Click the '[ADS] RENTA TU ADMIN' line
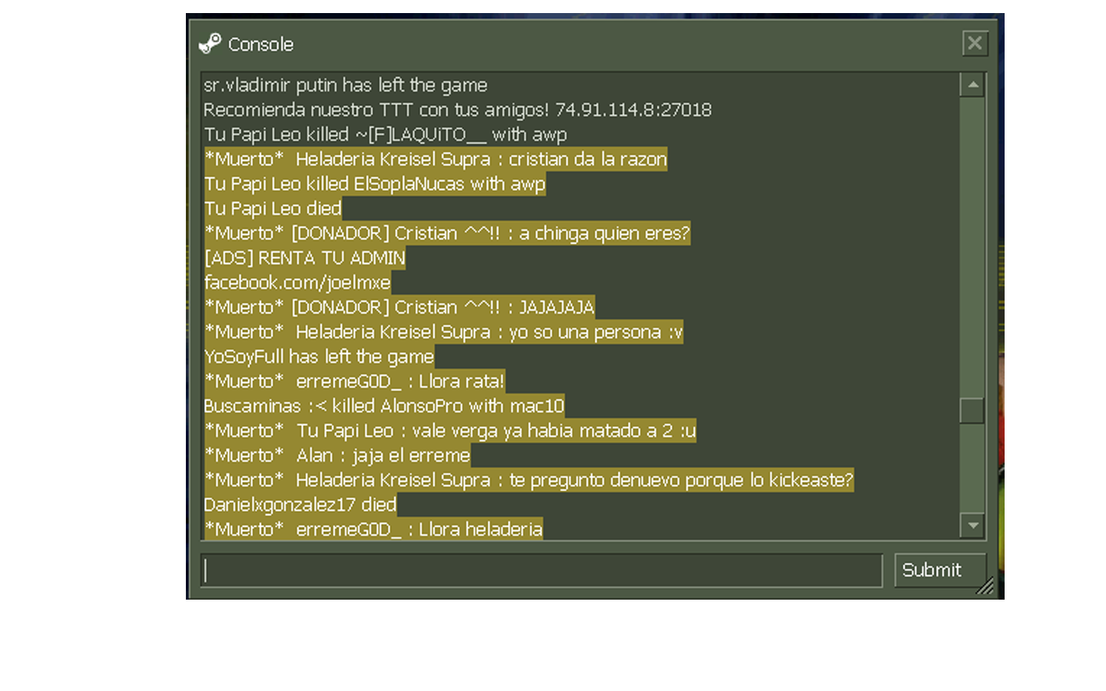 point(304,258)
